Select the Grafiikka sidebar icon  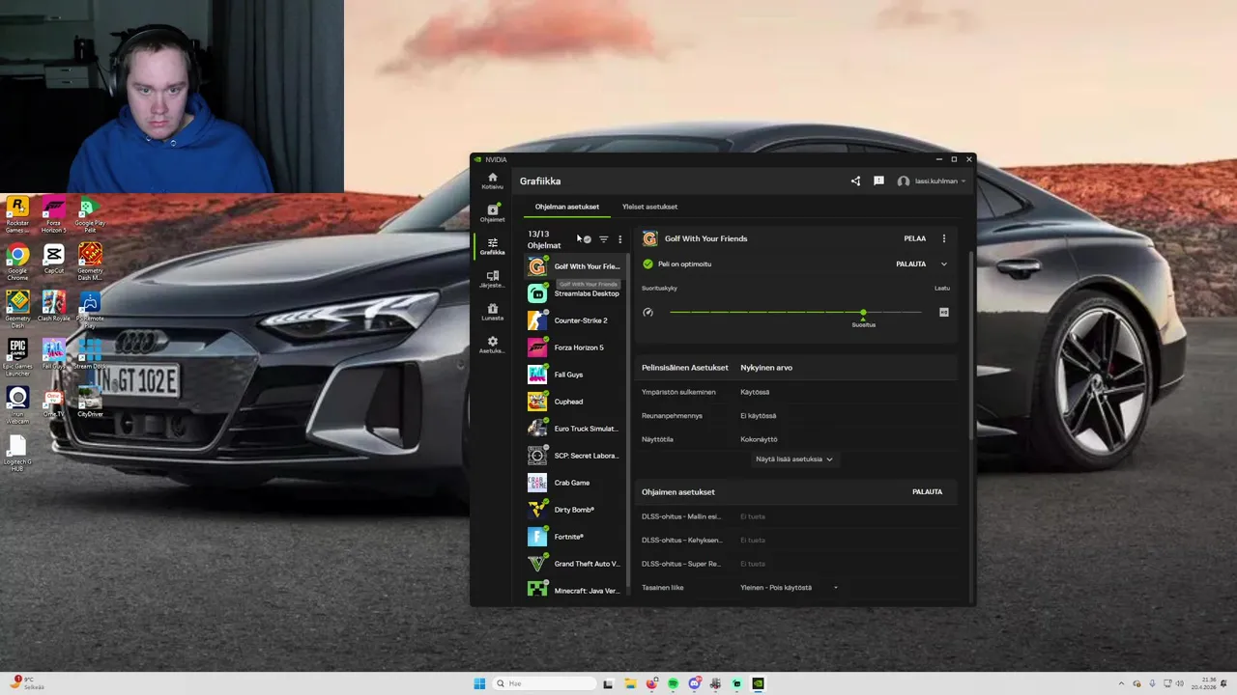click(492, 246)
